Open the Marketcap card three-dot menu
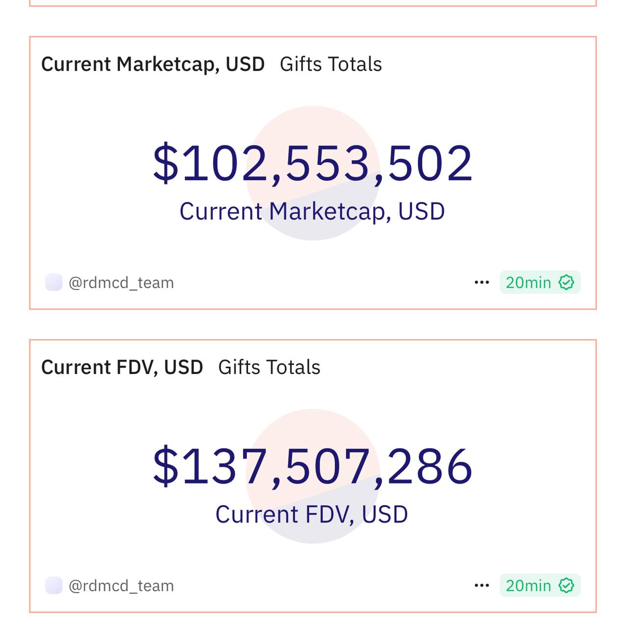This screenshot has height=629, width=626. pyautogui.click(x=482, y=283)
